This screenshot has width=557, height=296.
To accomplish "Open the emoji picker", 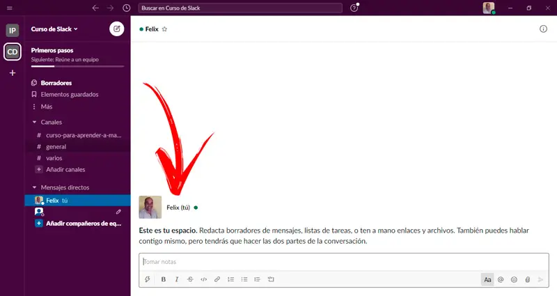I will point(514,280).
